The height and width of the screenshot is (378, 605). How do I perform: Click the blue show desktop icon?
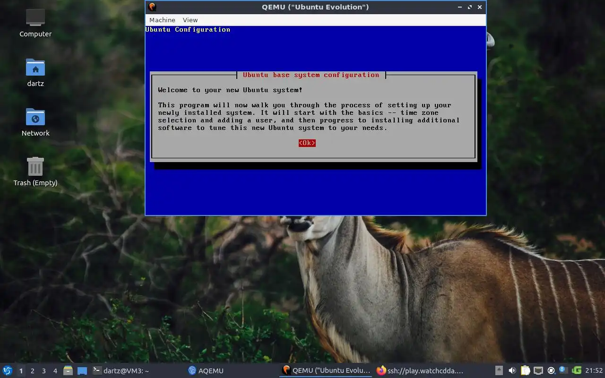[82, 370]
